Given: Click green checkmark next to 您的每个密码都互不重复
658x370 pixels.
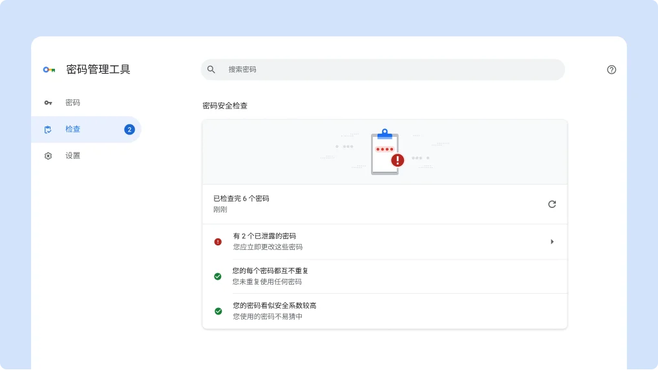Looking at the screenshot, I should click(218, 276).
